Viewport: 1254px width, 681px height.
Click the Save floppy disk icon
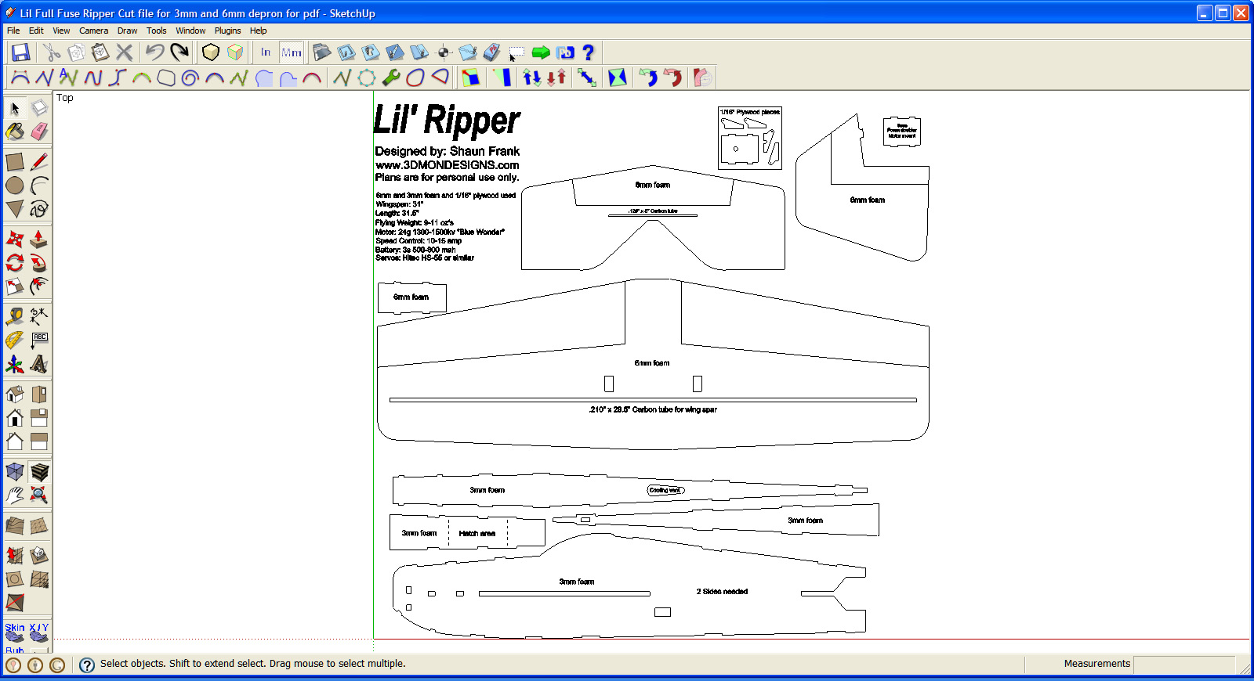click(20, 52)
